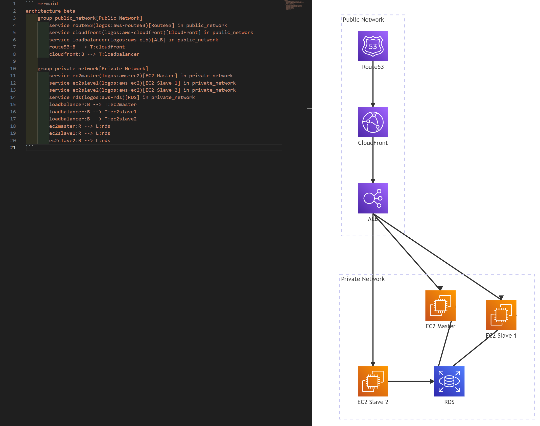Click the "Private Network" group label in the diagram
This screenshot has height=426, width=540.
363,279
